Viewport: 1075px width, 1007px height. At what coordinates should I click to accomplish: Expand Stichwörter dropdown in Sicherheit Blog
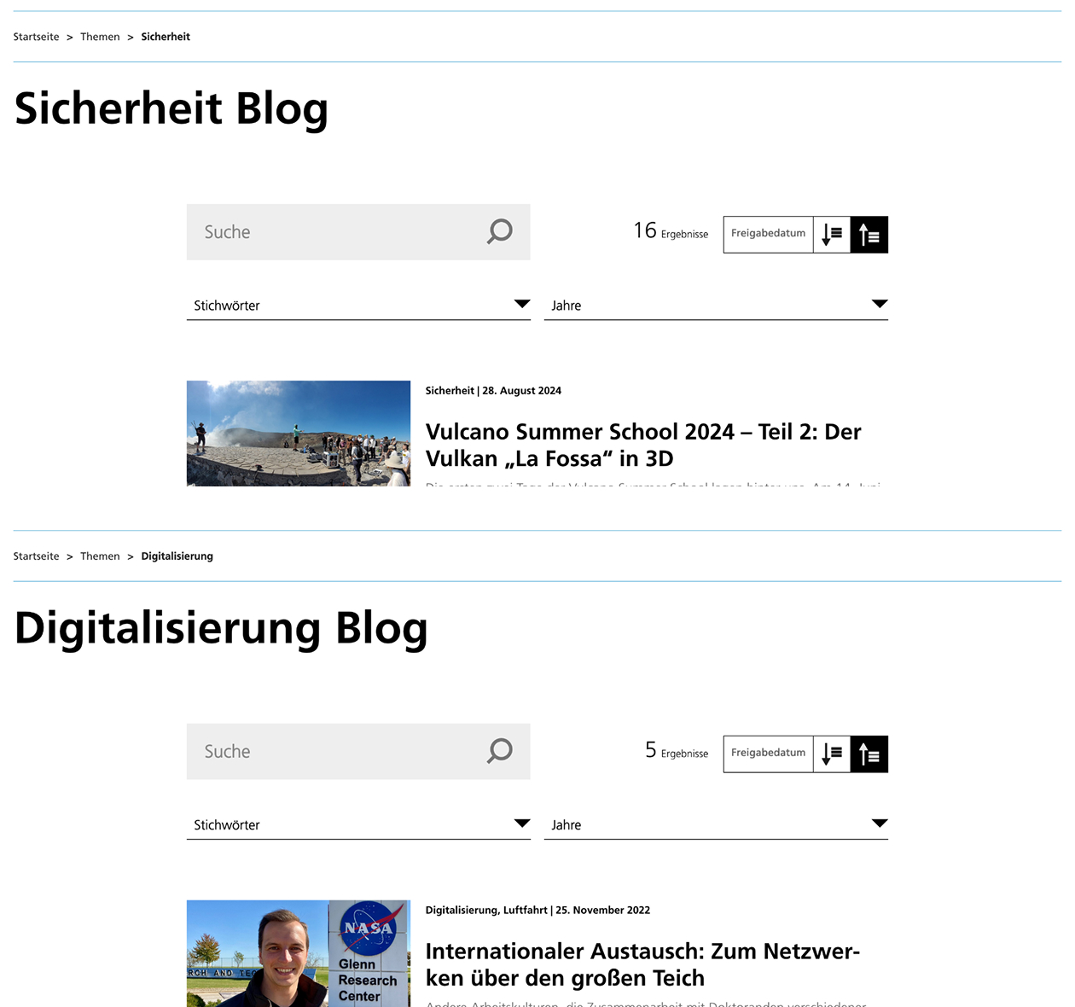point(358,306)
